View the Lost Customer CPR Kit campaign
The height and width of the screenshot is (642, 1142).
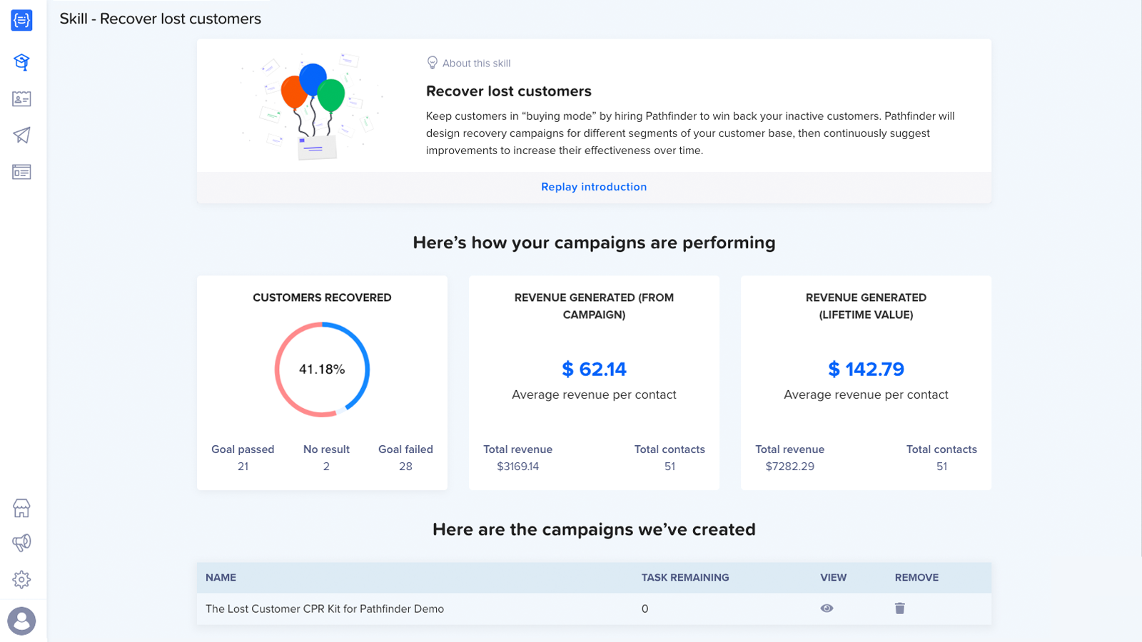click(x=827, y=608)
